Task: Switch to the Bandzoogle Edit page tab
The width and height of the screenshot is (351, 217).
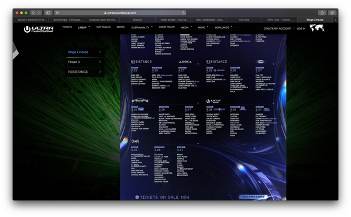Action: pos(68,20)
